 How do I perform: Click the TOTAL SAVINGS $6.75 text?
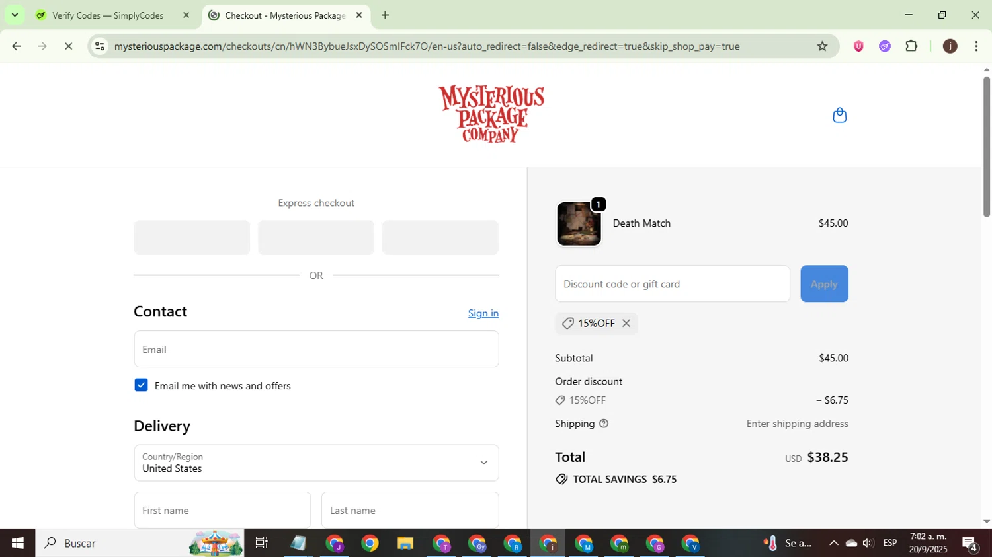point(625,479)
